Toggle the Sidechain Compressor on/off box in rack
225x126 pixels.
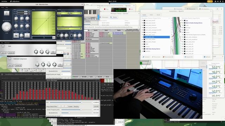[9, 59]
